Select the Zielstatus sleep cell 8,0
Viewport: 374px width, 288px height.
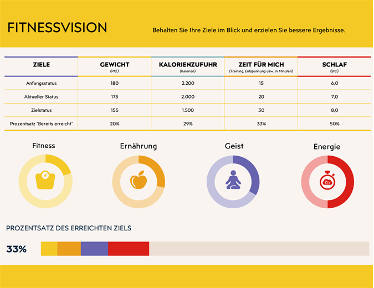(334, 110)
